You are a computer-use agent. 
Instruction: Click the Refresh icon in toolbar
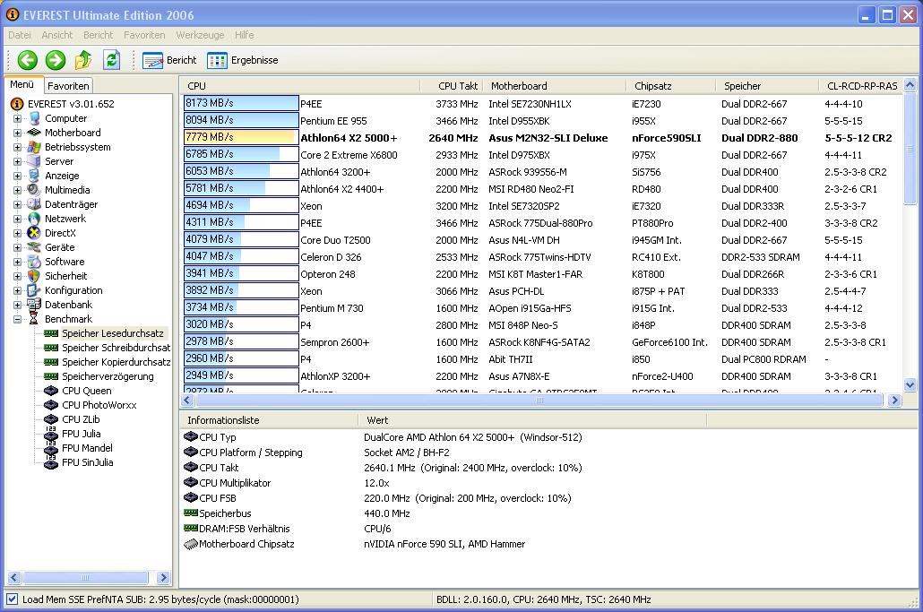[x=111, y=60]
